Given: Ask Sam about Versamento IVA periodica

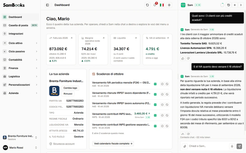Looking at the screenshot, I should click(155, 84).
